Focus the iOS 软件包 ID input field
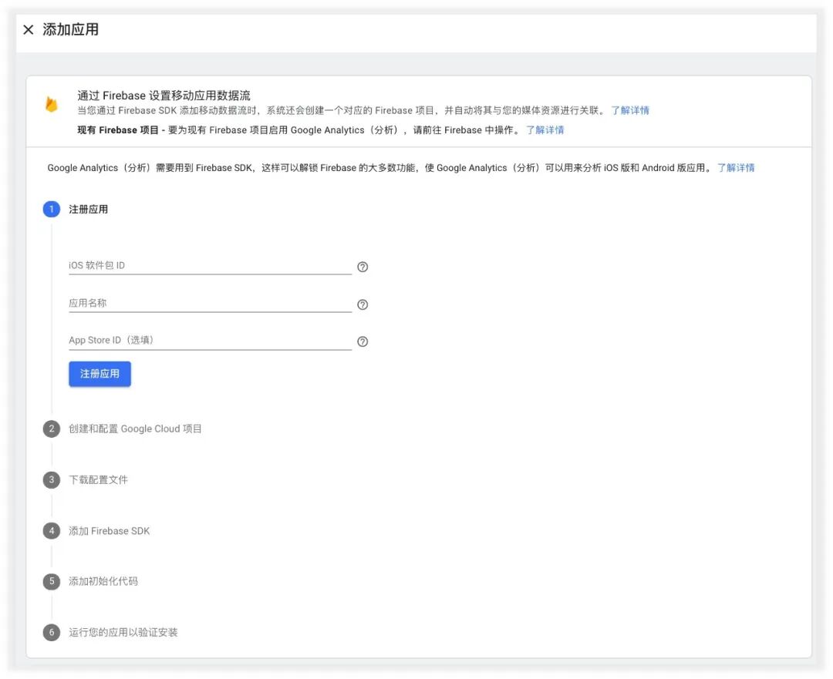 click(210, 265)
